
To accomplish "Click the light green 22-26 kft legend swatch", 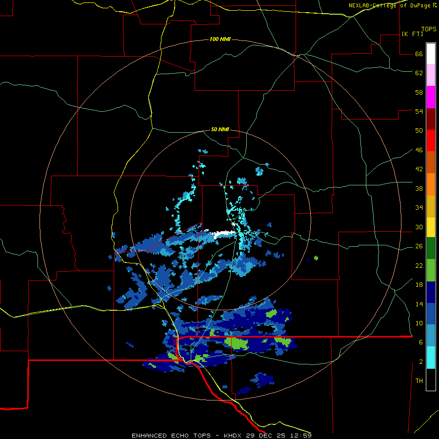I will click(x=431, y=270).
